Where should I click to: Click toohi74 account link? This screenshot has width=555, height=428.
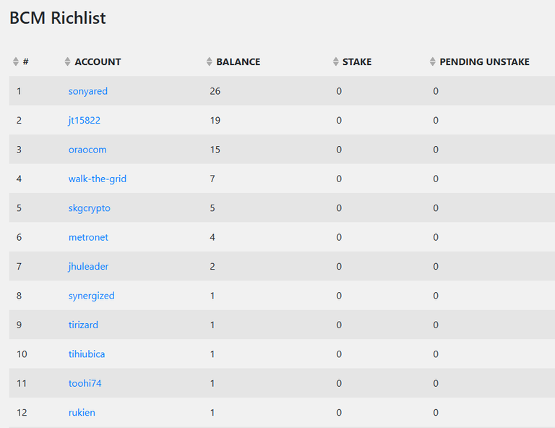pos(85,383)
